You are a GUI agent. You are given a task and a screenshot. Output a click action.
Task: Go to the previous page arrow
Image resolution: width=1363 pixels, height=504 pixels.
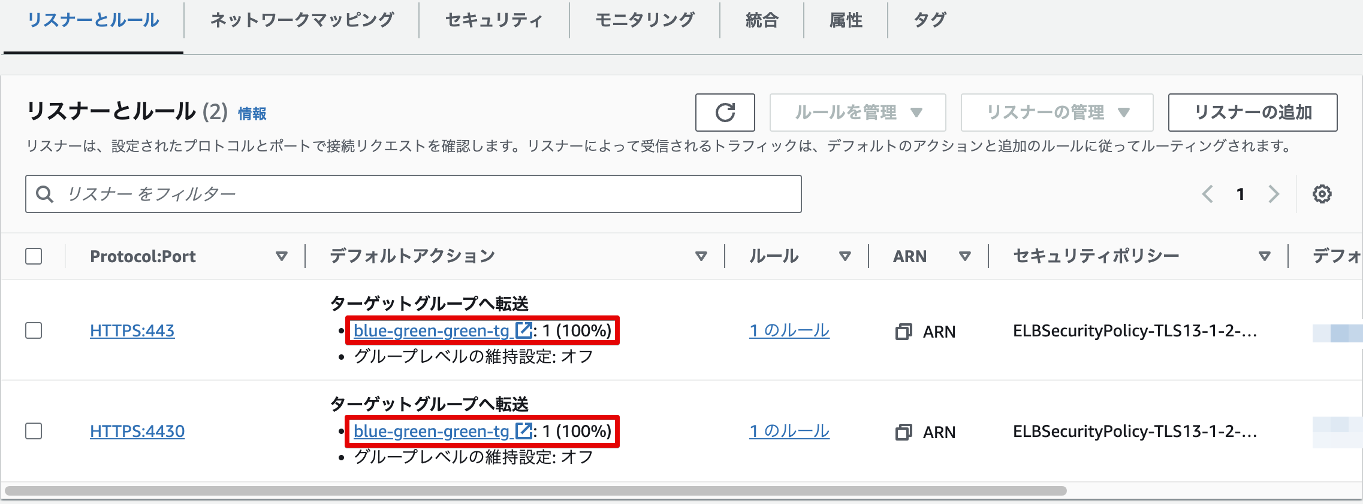pos(1208,194)
